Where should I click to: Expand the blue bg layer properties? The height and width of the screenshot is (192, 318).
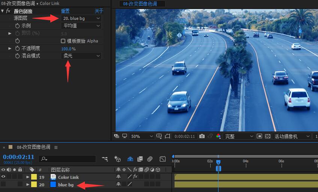pos(28,184)
